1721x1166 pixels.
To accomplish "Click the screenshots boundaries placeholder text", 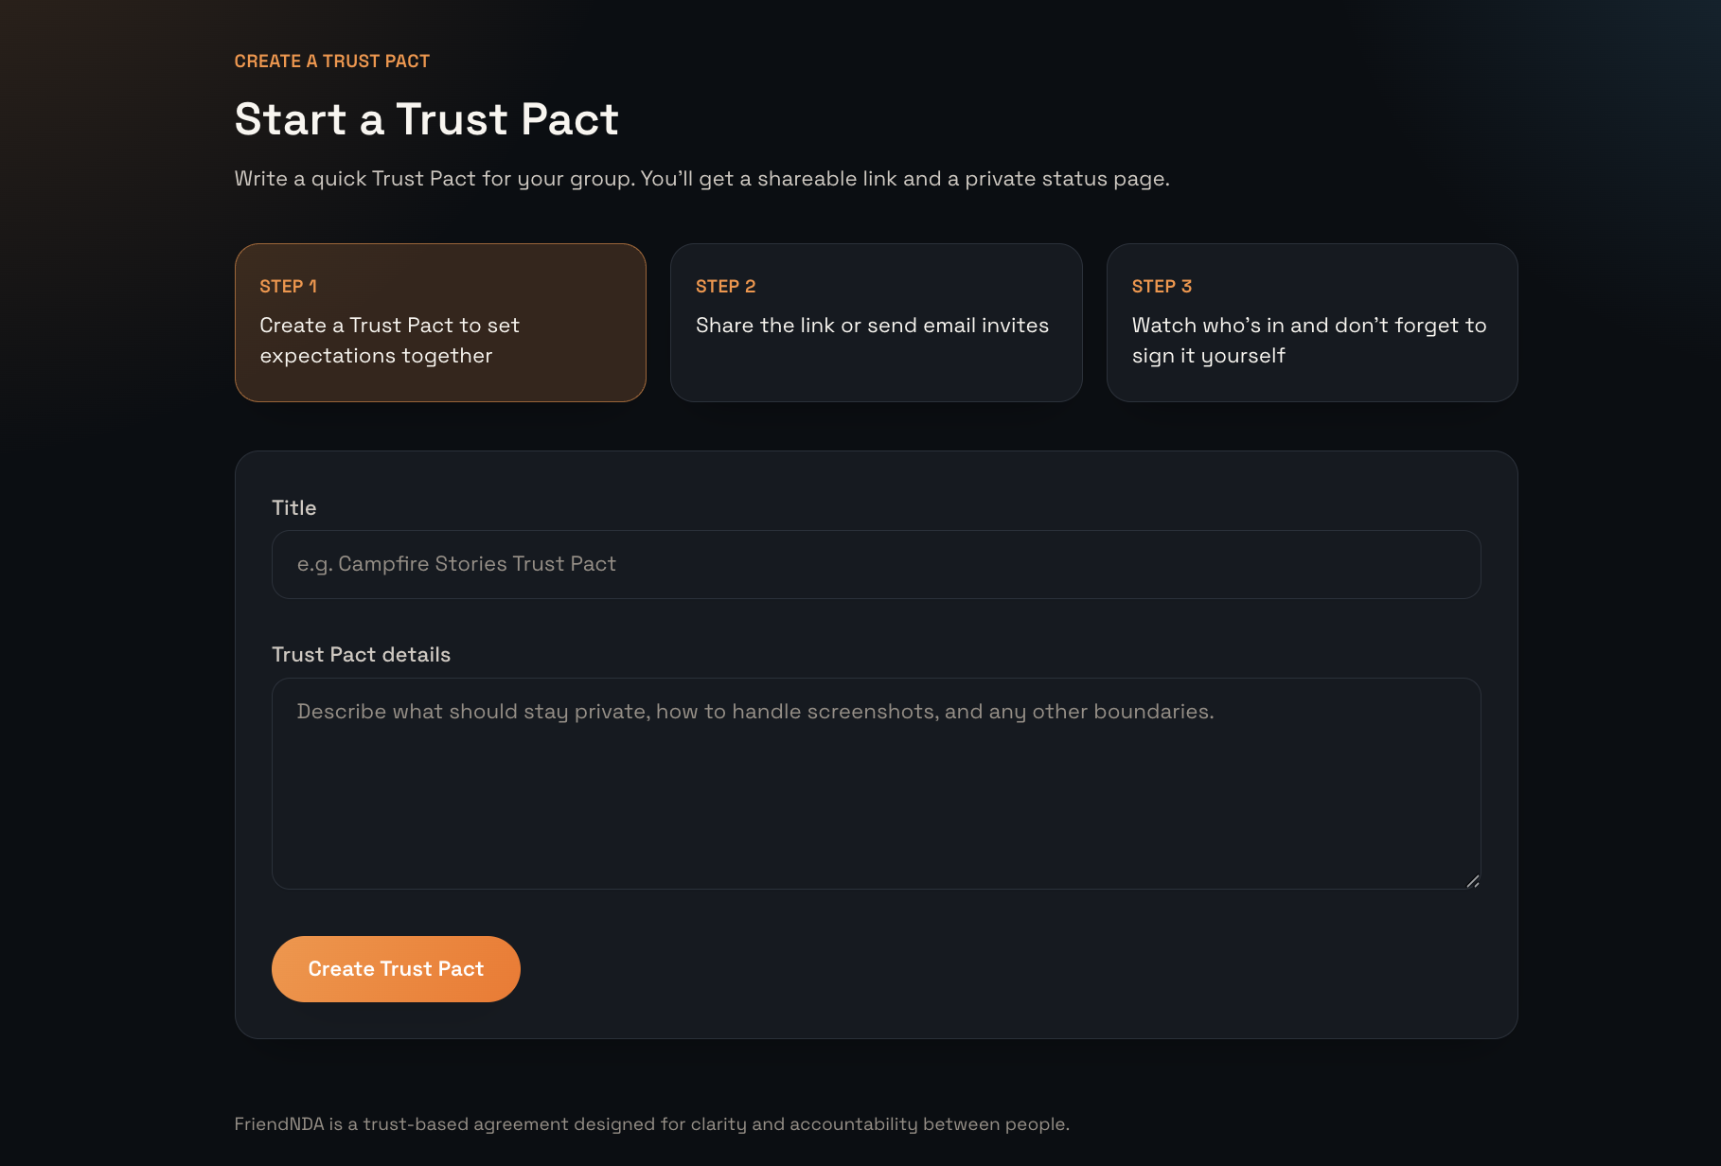I will pyautogui.click(x=754, y=711).
